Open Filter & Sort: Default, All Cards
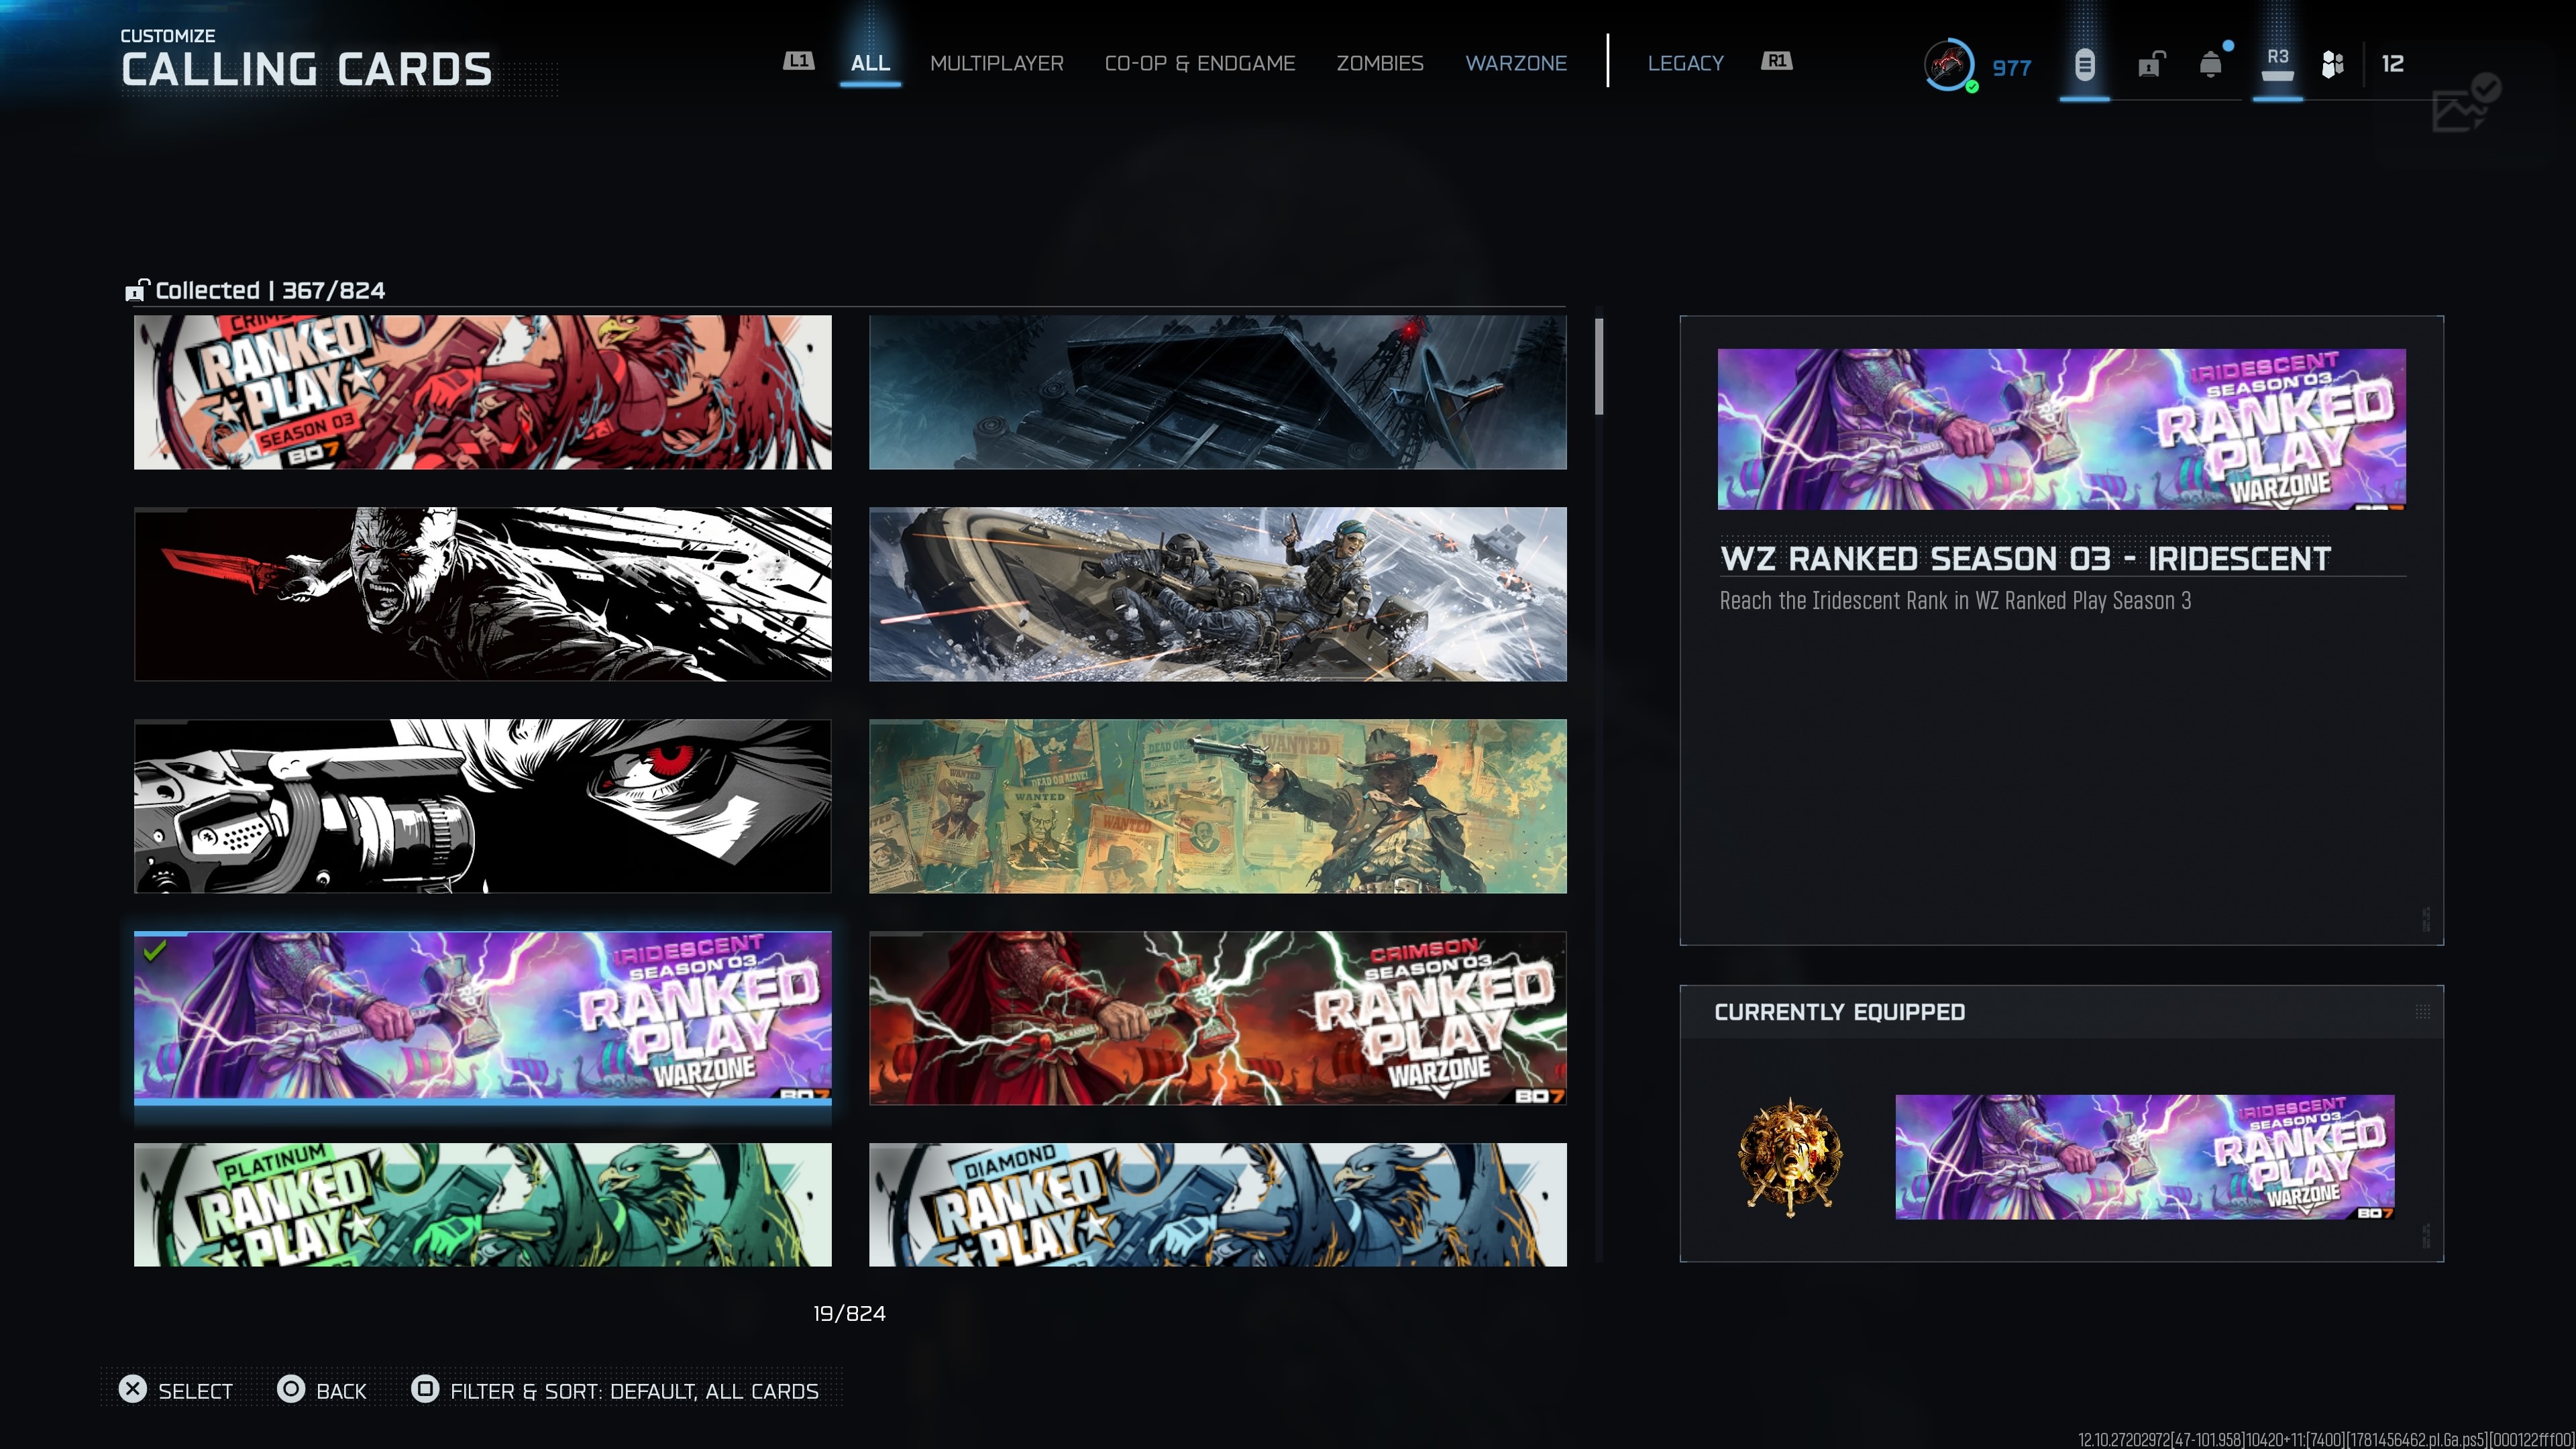 click(x=634, y=1391)
